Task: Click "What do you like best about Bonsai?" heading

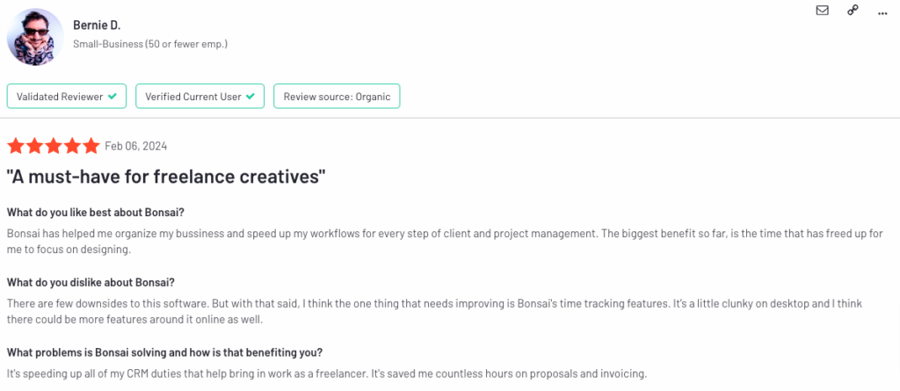Action: click(x=95, y=213)
